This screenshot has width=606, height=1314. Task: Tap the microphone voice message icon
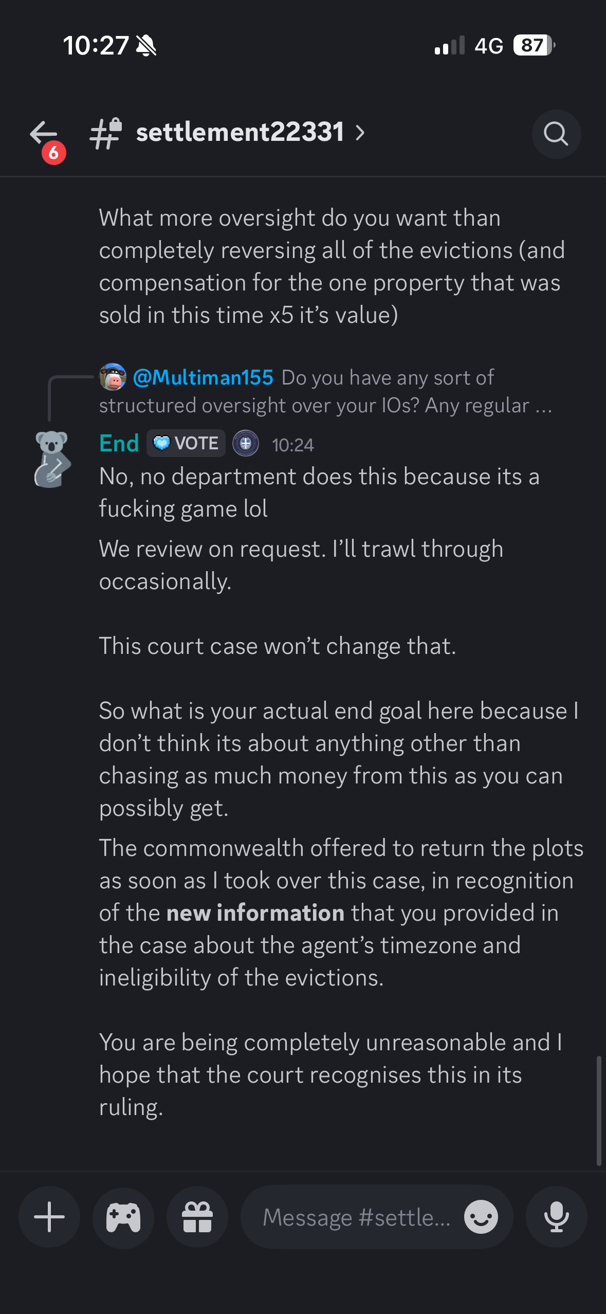(x=557, y=1217)
